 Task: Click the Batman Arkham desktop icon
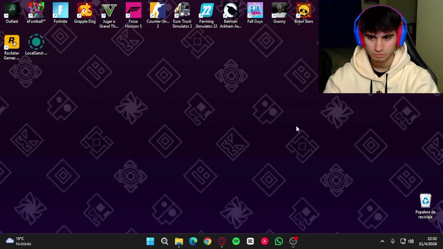(231, 15)
